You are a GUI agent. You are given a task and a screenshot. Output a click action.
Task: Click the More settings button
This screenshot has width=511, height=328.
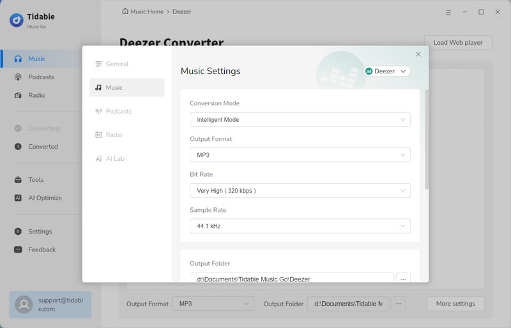455,304
